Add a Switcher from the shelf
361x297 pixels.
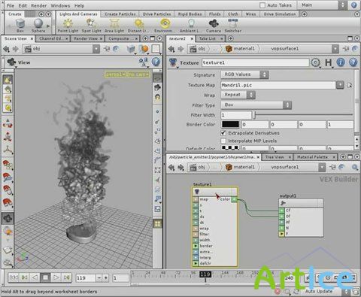point(233,26)
